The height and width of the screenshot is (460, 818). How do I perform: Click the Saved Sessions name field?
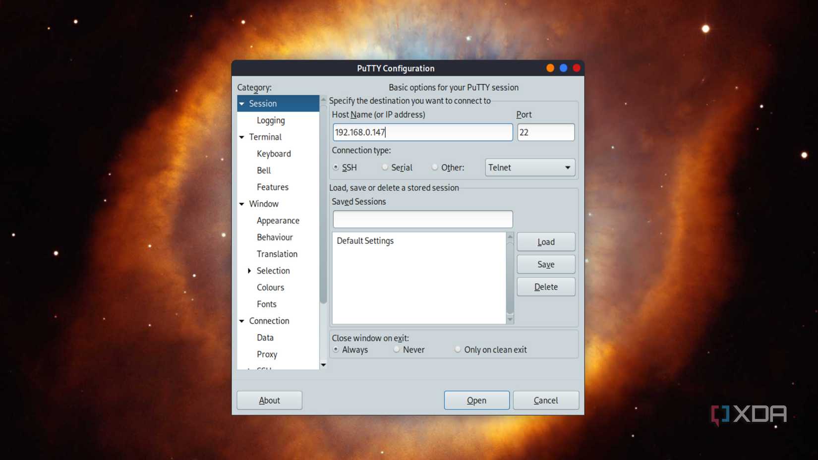(x=423, y=219)
